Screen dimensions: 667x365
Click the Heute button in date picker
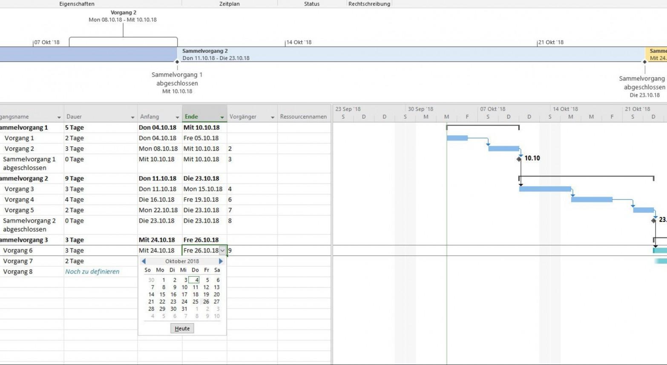(182, 328)
